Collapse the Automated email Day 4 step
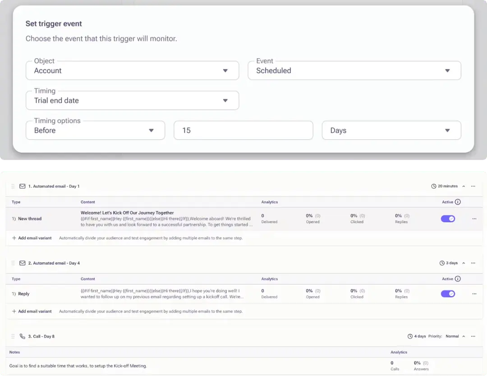The width and height of the screenshot is (487, 376). pyautogui.click(x=464, y=263)
